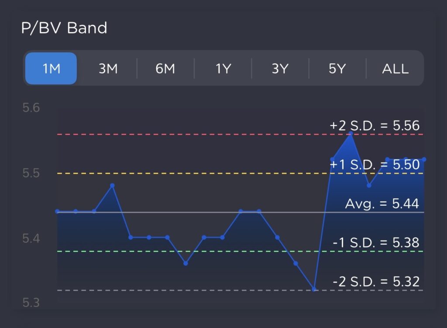Click the -1 S.D. = 5.38 label
The height and width of the screenshot is (328, 447).
[x=376, y=242]
